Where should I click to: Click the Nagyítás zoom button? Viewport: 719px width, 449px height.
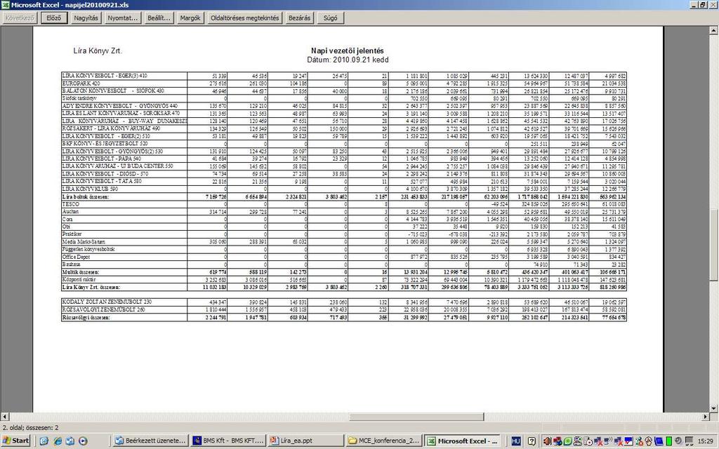point(86,18)
